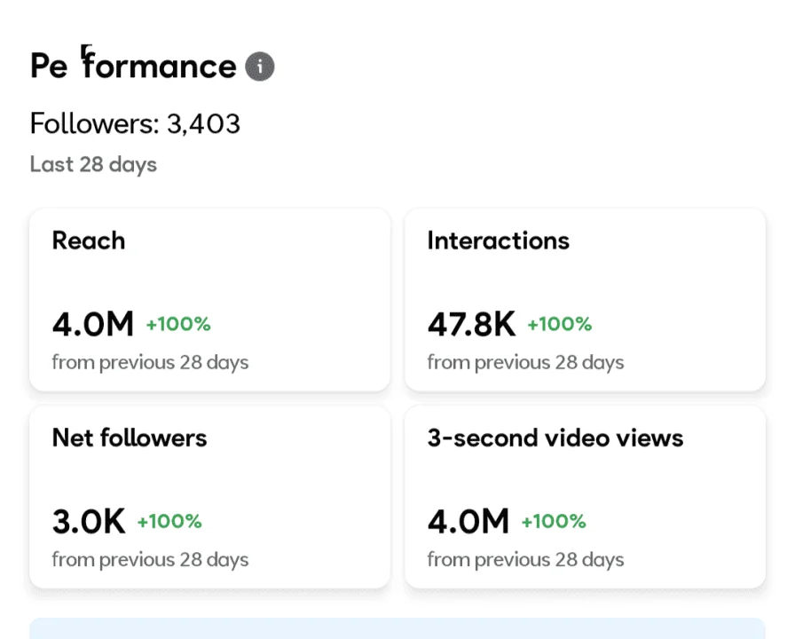
Task: Click the Interactions card title
Action: coord(499,241)
